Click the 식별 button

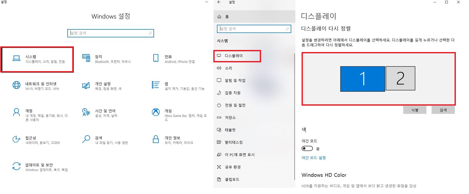click(415, 110)
